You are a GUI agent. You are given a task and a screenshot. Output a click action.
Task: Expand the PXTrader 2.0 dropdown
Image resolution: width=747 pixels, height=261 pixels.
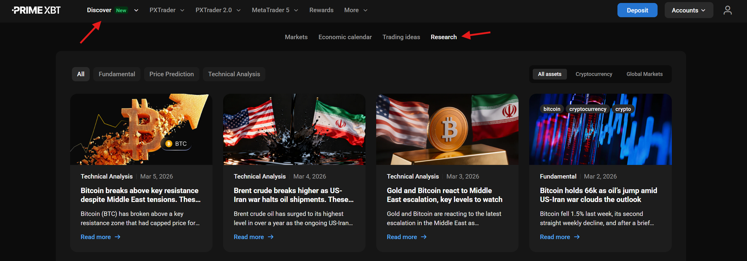coord(218,10)
